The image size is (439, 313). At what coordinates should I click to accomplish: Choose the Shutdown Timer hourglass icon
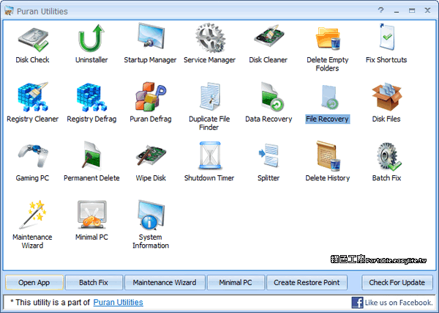[209, 155]
